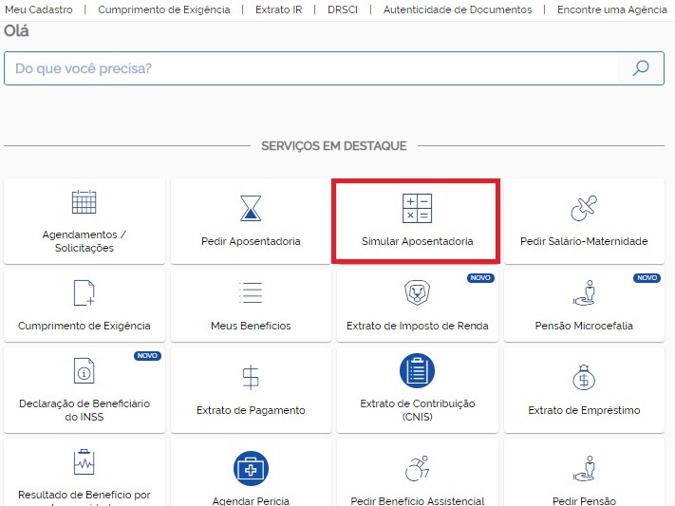Image resolution: width=675 pixels, height=506 pixels.
Task: Click the Autenticidade de Documentos link
Action: tap(457, 9)
